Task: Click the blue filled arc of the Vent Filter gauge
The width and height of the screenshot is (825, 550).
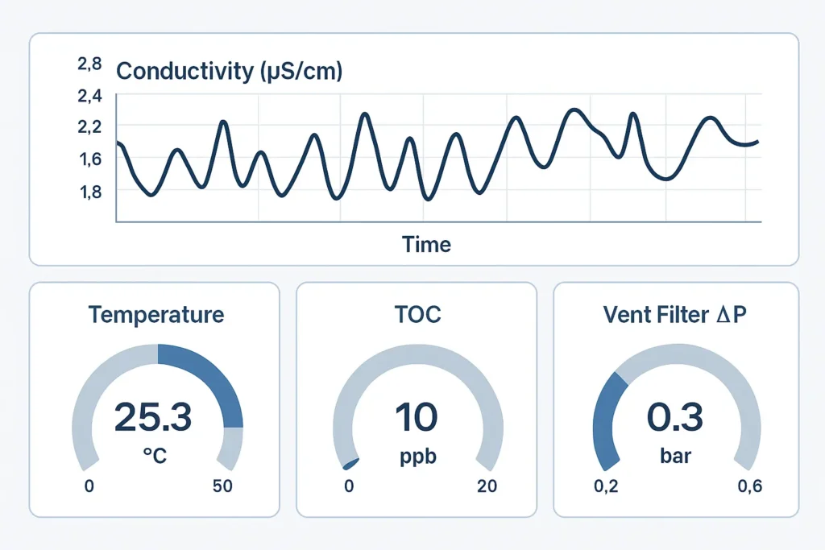Action: coord(604,419)
